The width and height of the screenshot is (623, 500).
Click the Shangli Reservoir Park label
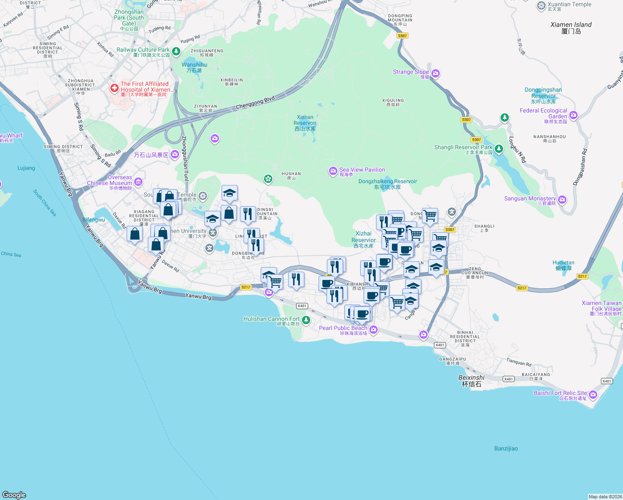(464, 147)
